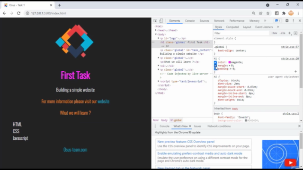The width and height of the screenshot is (303, 170).
Task: Open the Performance tab
Action: click(x=237, y=21)
